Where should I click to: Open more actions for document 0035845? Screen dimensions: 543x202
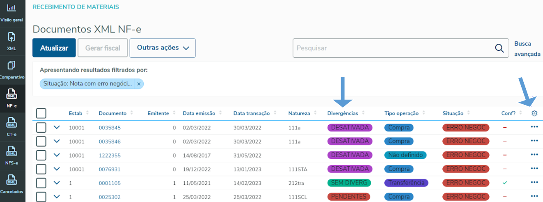(x=534, y=127)
